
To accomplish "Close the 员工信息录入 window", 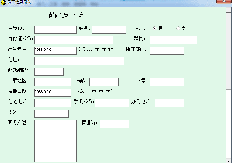I will (x=224, y=2).
